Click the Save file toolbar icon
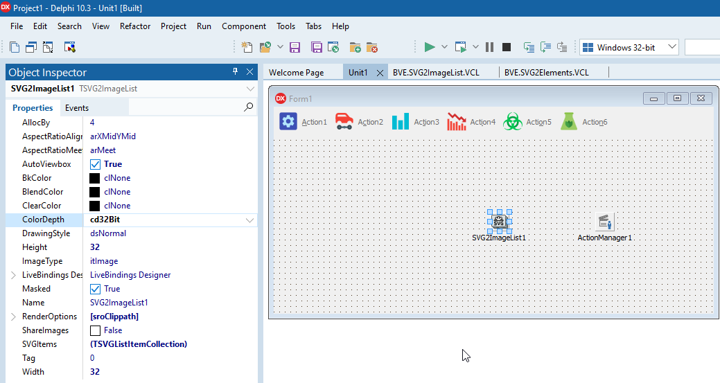Image resolution: width=720 pixels, height=383 pixels. pos(295,47)
